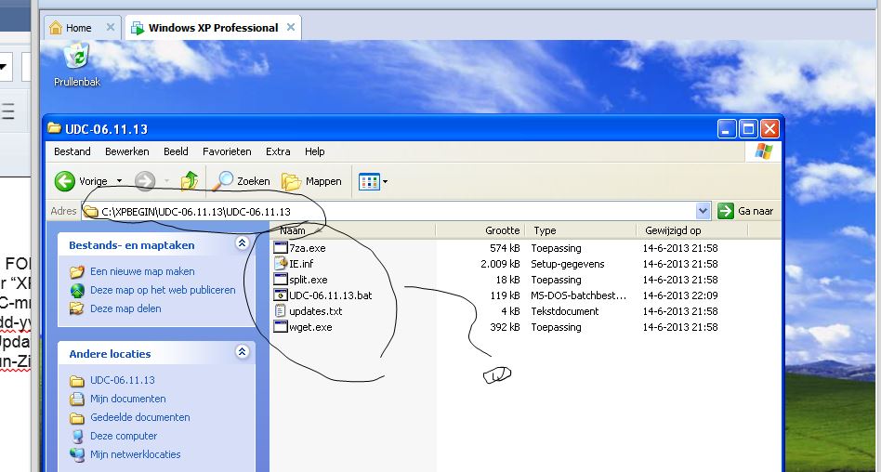Open the Mijn netwerklocaties location
This screenshot has width=881, height=472.
point(136,454)
